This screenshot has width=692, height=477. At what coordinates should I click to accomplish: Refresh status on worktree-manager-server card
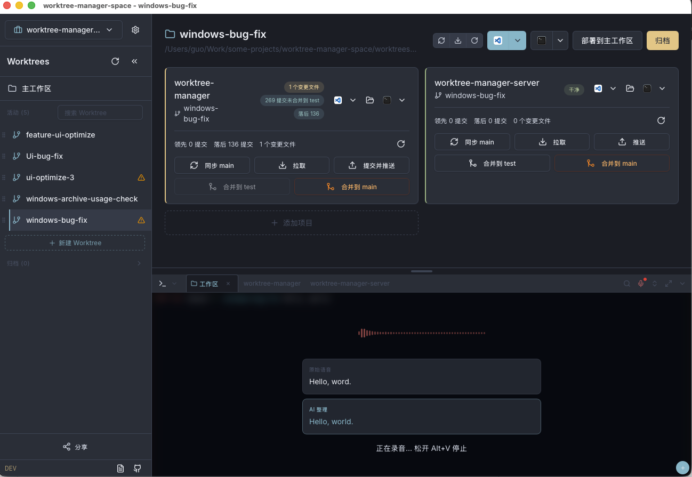661,120
